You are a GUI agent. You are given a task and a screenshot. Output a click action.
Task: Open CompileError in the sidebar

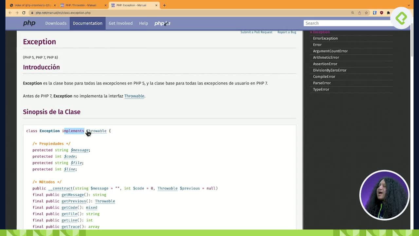(x=324, y=77)
